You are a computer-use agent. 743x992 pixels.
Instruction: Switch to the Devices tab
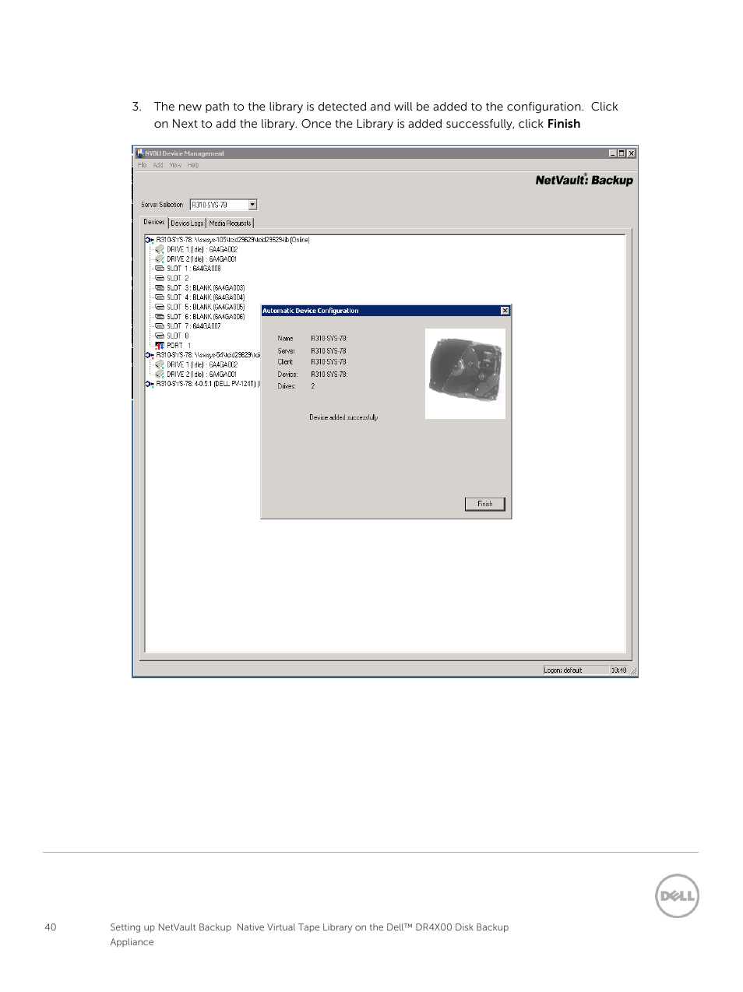pyautogui.click(x=154, y=222)
